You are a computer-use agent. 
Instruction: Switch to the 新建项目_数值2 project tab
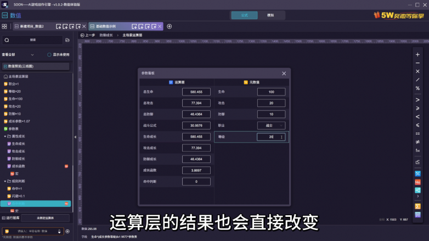click(x=32, y=26)
